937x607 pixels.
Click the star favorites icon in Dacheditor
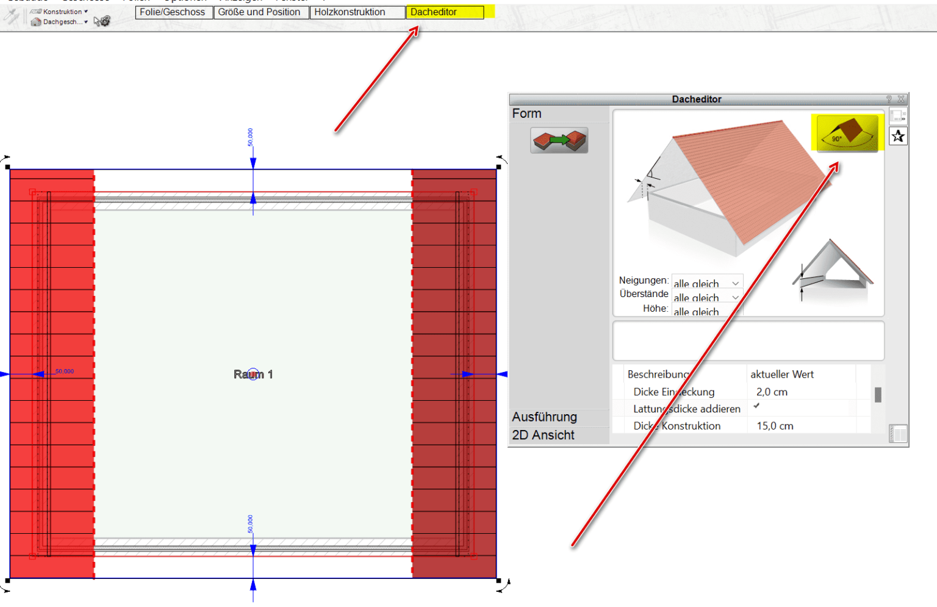click(x=897, y=136)
